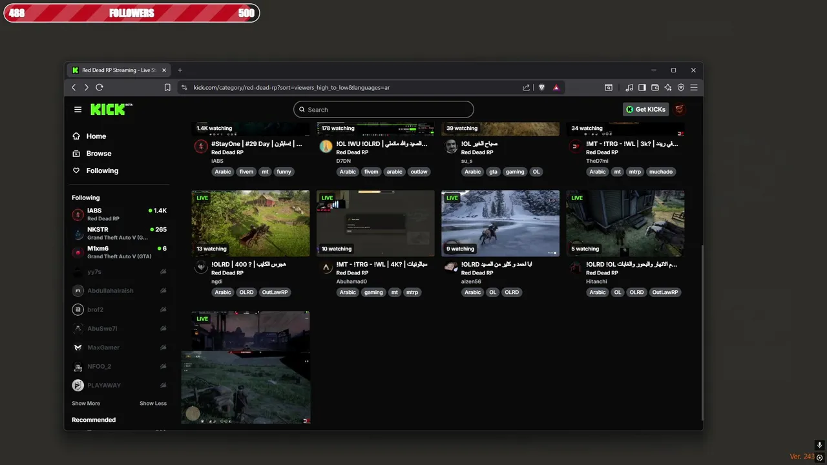The width and height of the screenshot is (827, 465).
Task: Toggle the browser sidebar panel icon
Action: [x=642, y=87]
